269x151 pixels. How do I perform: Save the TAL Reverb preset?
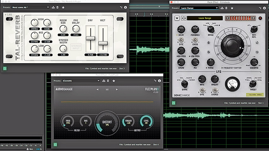tap(53, 7)
